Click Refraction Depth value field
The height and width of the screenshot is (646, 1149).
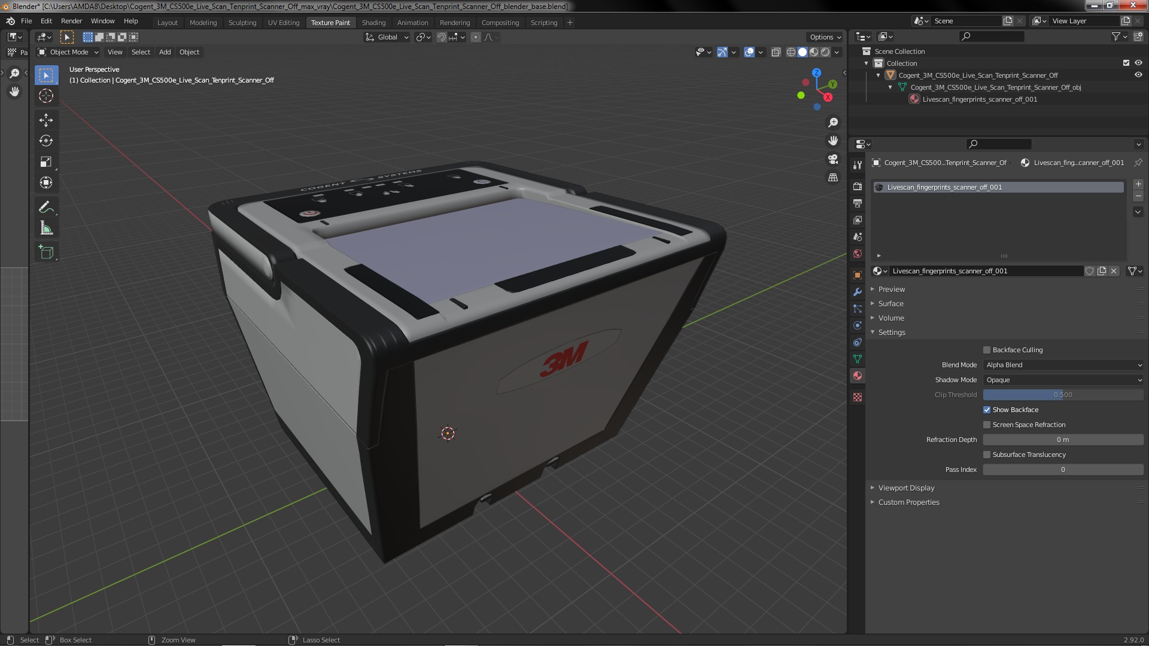point(1063,440)
